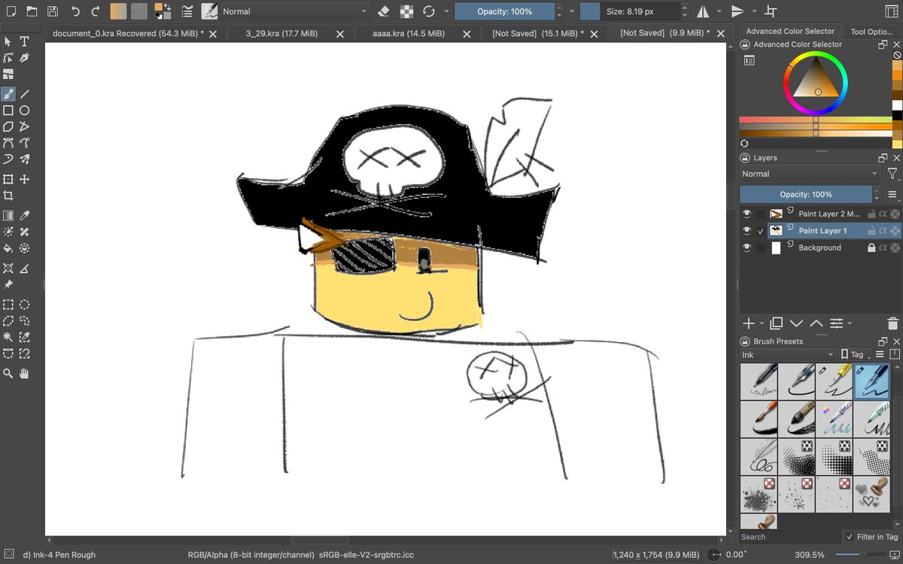Switch to document_0.kra Recovered tab
Viewport: 903px width, 564px height.
click(128, 34)
